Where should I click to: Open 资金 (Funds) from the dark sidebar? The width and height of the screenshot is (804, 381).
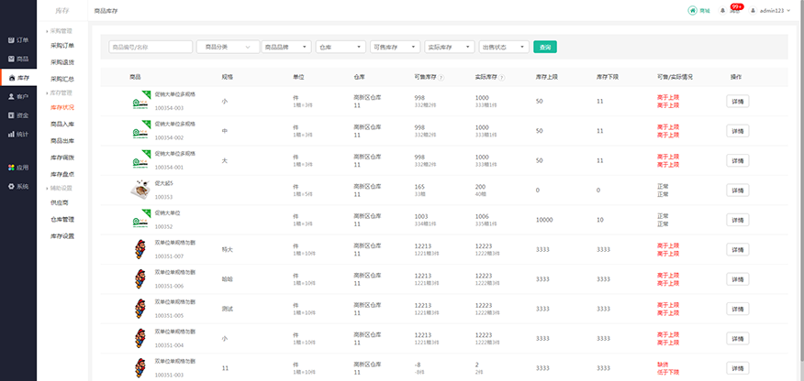pos(18,115)
